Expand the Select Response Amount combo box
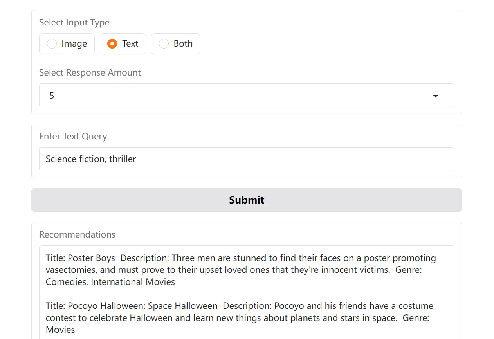The height and width of the screenshot is (339, 494). [246, 95]
